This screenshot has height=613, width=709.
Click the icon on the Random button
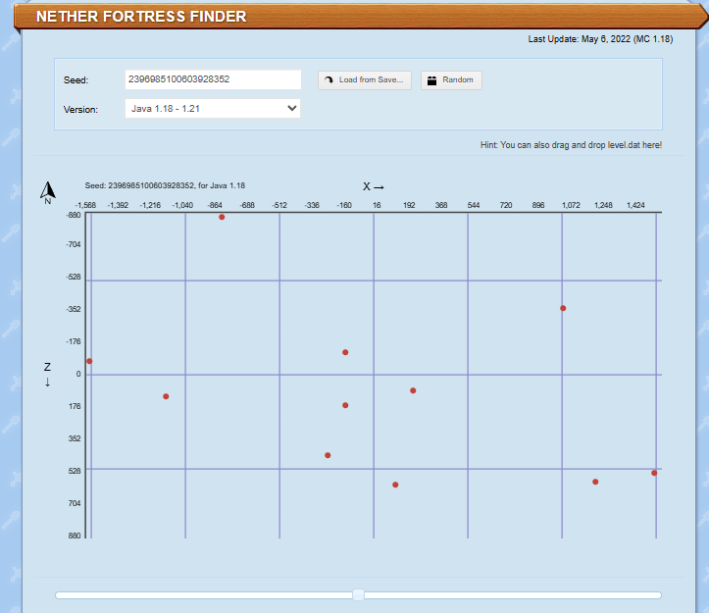tap(431, 80)
